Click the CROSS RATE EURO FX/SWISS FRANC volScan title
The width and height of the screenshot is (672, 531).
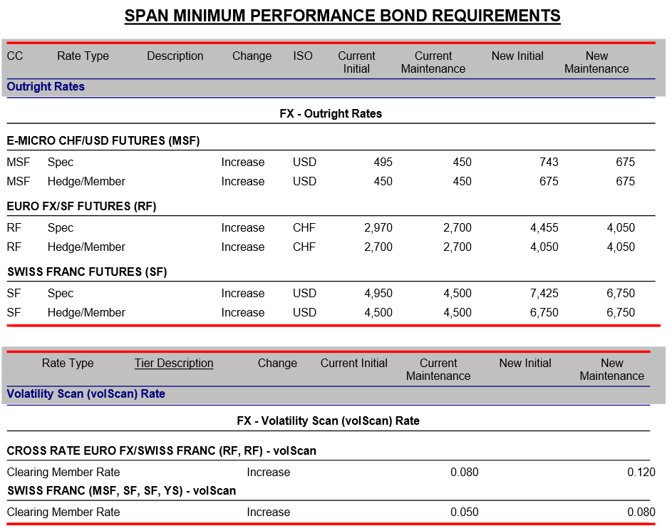pyautogui.click(x=162, y=451)
